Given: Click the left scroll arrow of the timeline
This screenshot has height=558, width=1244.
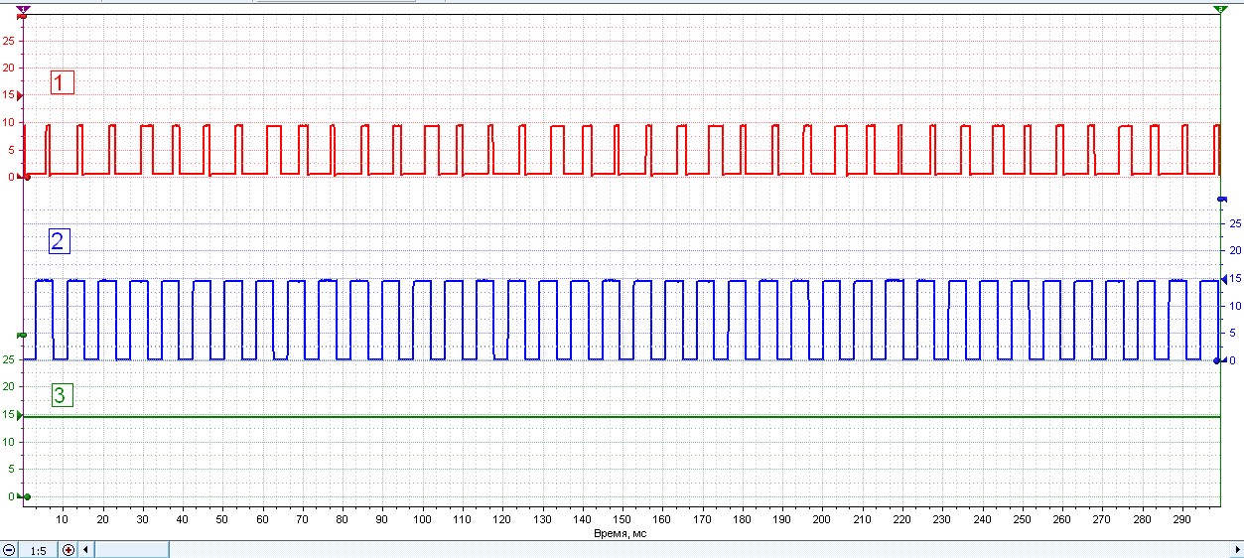Looking at the screenshot, I should [x=85, y=550].
